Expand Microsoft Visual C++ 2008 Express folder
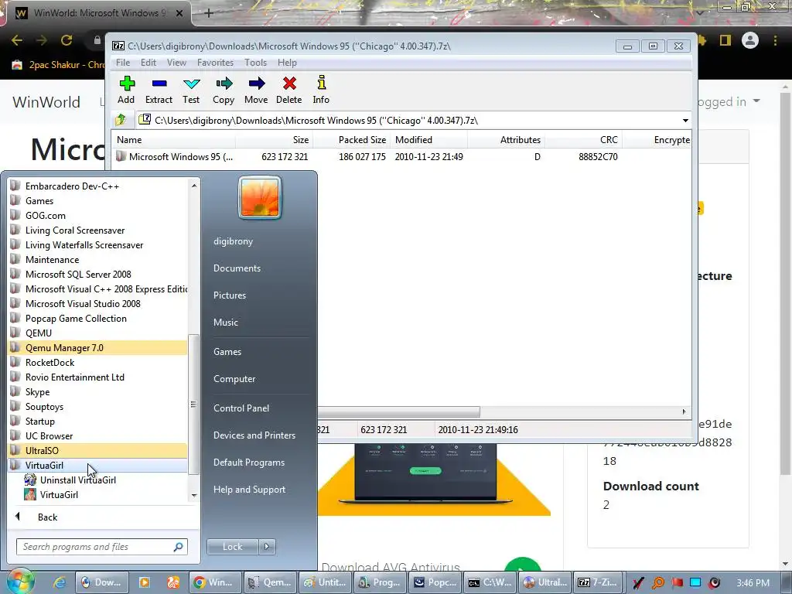The height and width of the screenshot is (594, 792). point(97,288)
